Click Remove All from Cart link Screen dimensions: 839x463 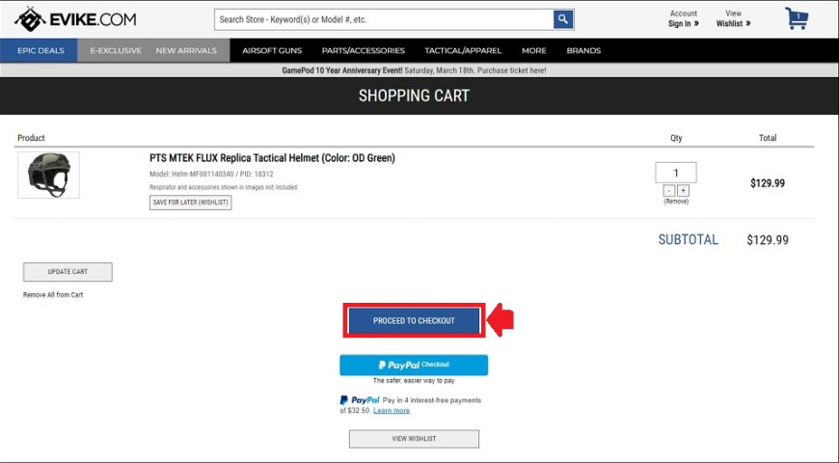[53, 295]
